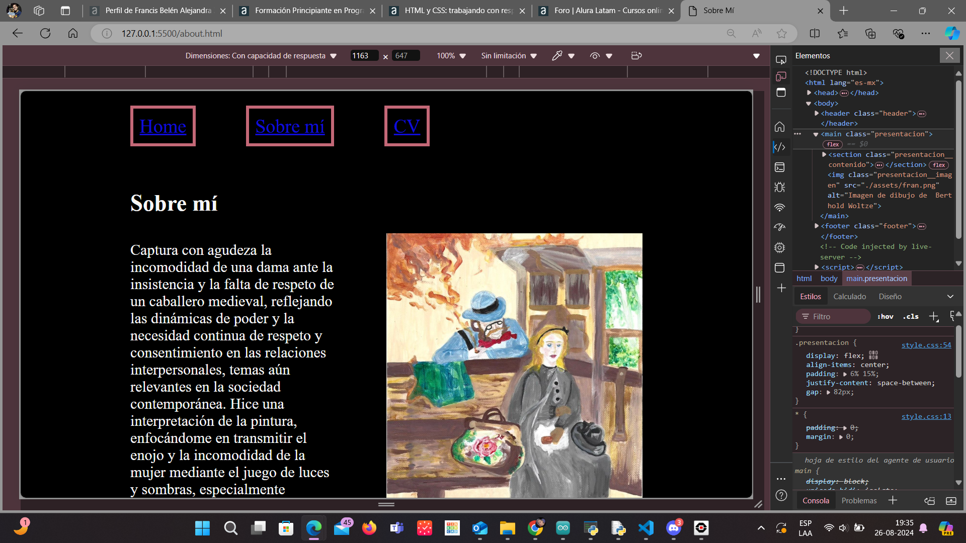This screenshot has height=543, width=966.
Task: Open Copilot sidebar icon
Action: [x=952, y=34]
